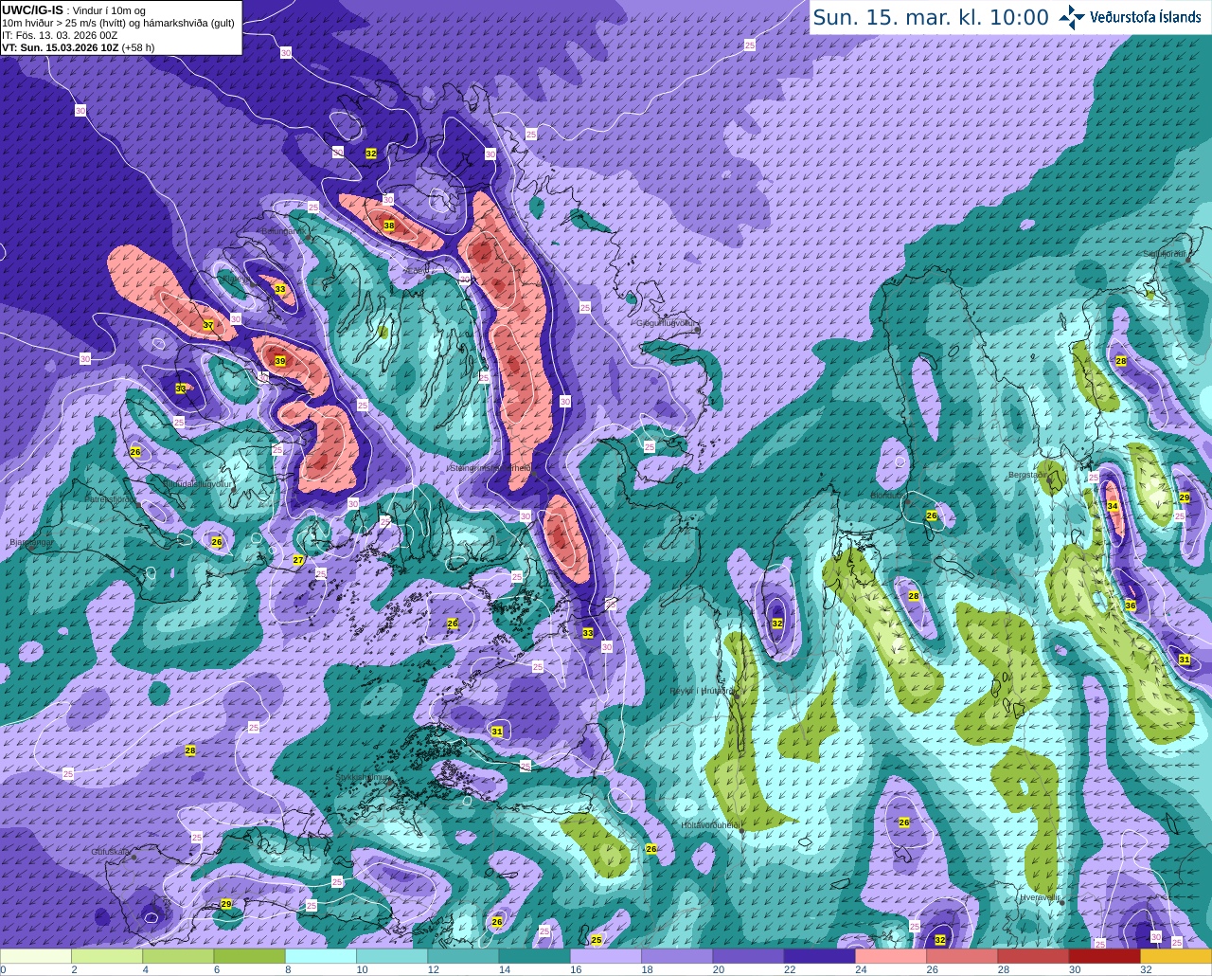Click the yellow 36 gust label
The width and height of the screenshot is (1212, 976).
pyautogui.click(x=1130, y=605)
